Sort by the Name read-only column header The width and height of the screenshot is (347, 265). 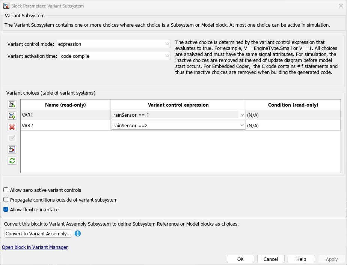pyautogui.click(x=65, y=105)
